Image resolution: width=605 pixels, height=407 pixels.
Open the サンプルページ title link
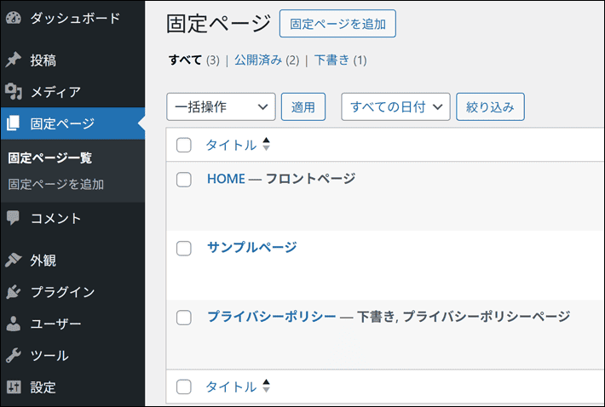(251, 248)
